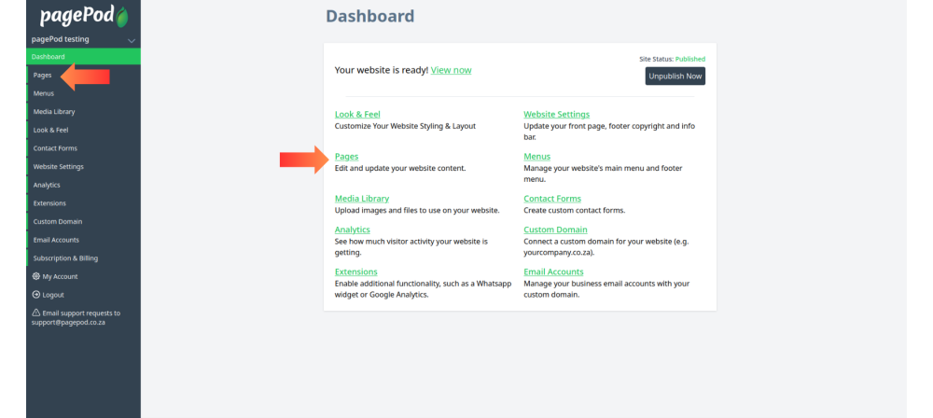
Task: Click 'Your website is ready!' text
Action: coord(382,70)
